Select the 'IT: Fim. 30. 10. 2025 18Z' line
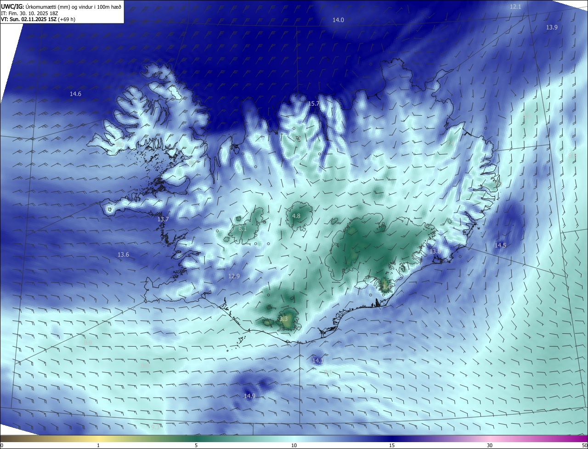The image size is (588, 449). pos(29,13)
